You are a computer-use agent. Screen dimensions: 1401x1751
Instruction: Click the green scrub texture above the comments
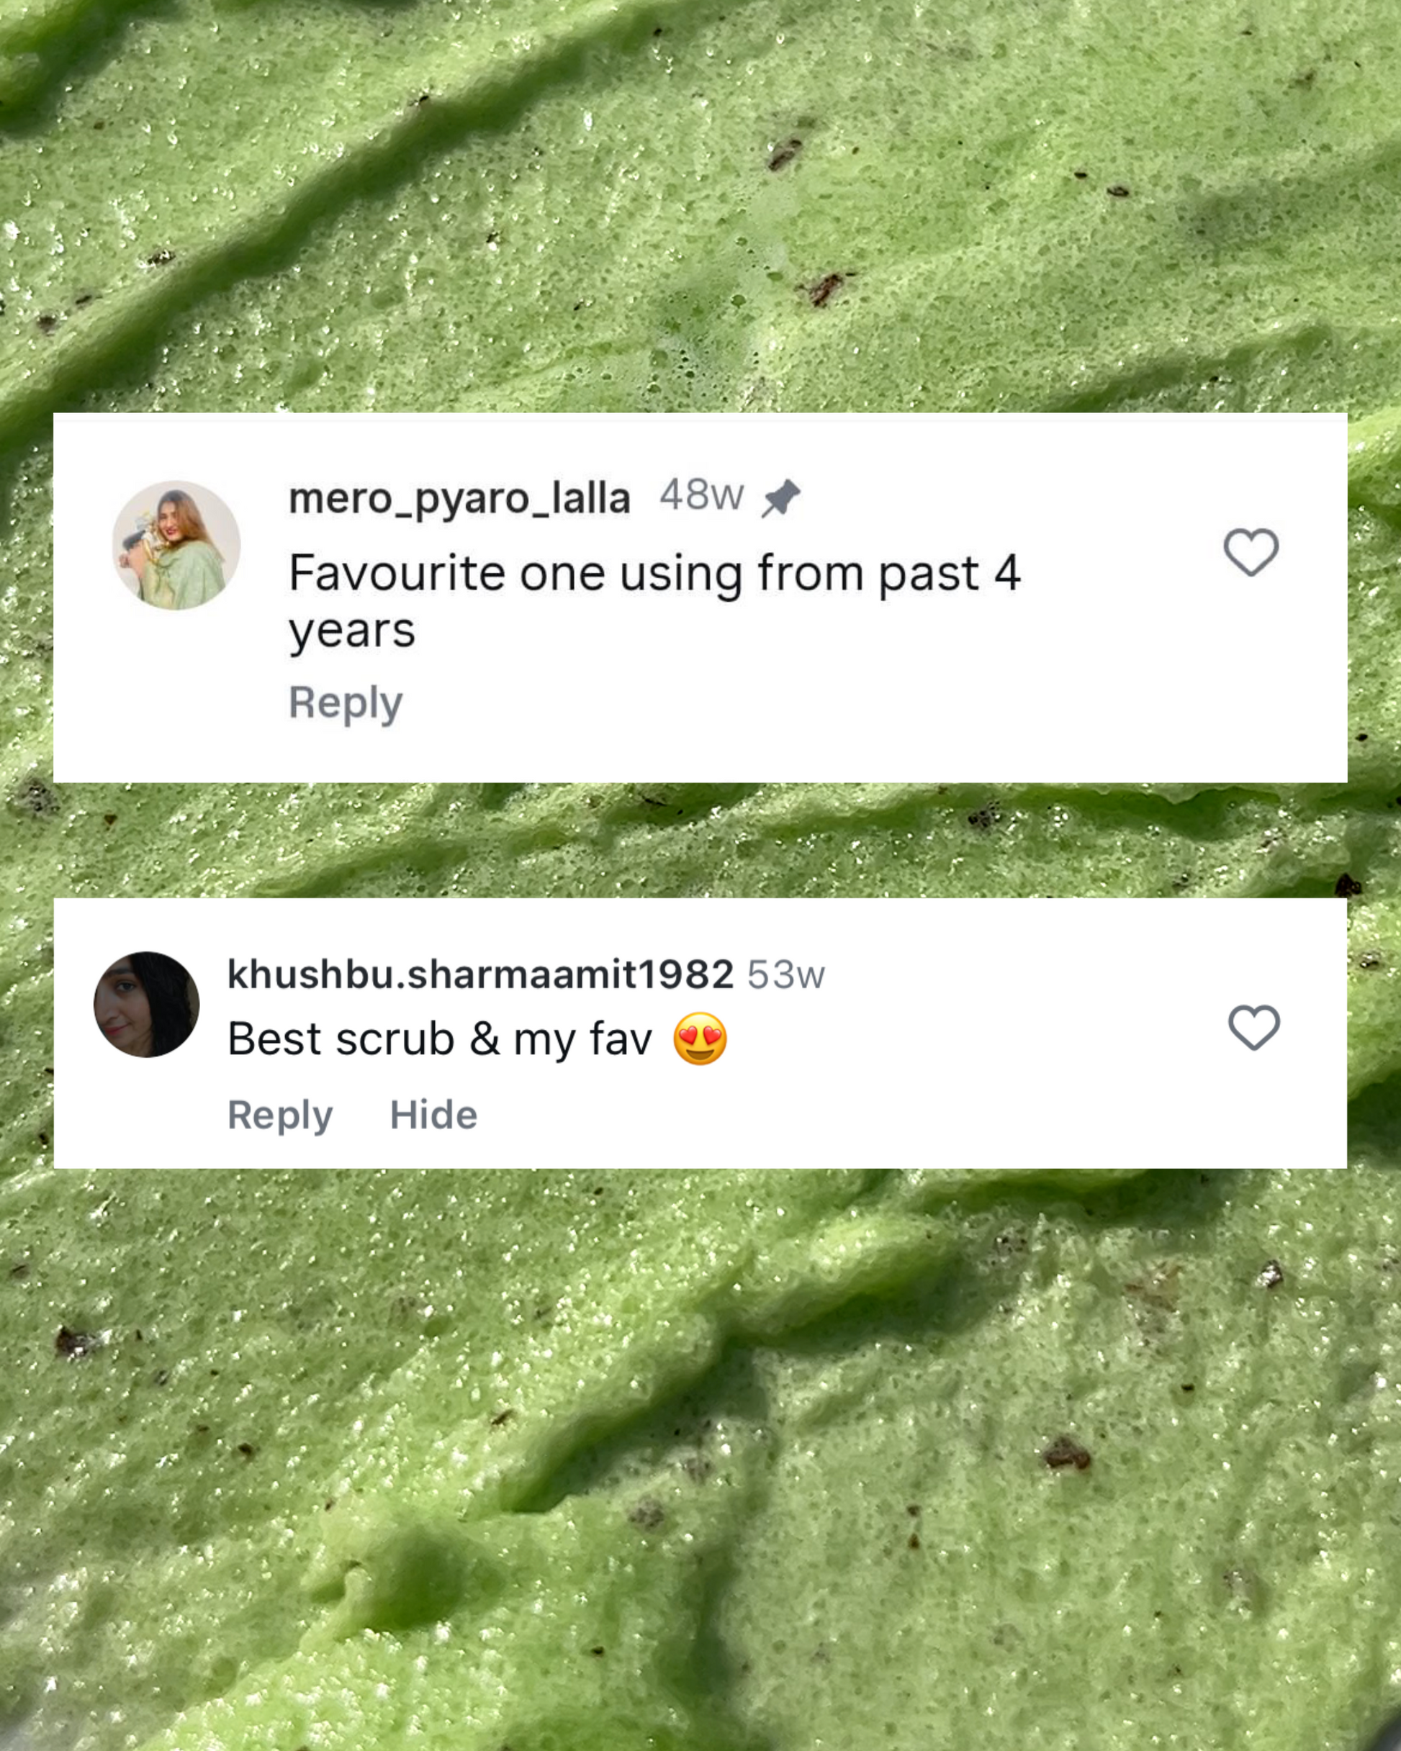coord(700,203)
